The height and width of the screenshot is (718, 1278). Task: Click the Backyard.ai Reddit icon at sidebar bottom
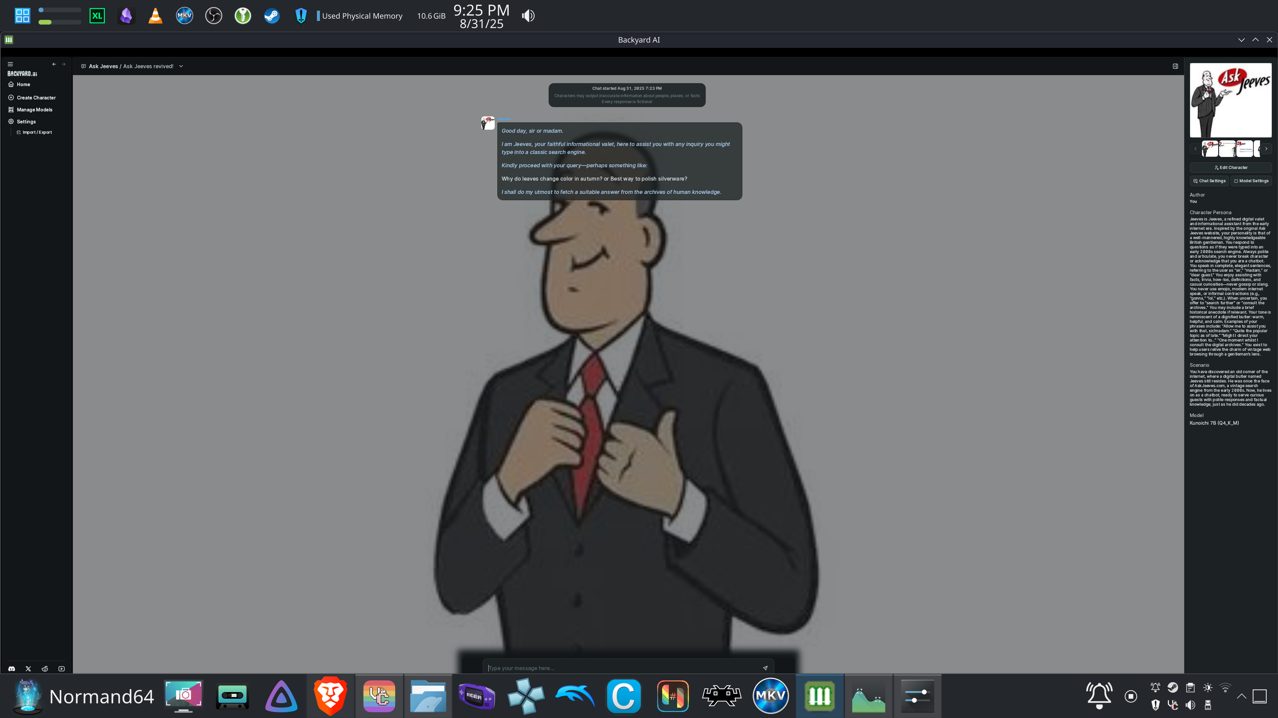tap(45, 668)
